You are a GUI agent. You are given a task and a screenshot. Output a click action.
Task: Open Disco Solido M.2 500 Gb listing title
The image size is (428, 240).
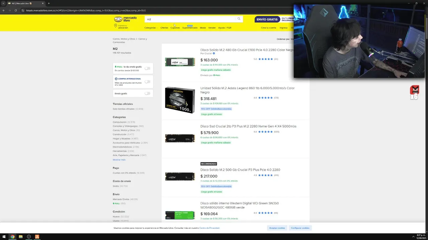coord(240,170)
